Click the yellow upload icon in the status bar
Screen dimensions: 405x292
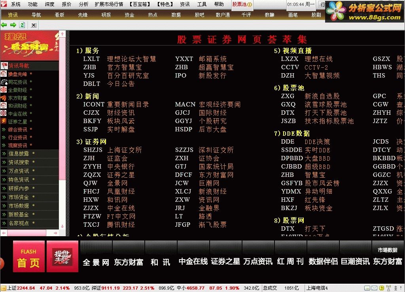click(382, 288)
